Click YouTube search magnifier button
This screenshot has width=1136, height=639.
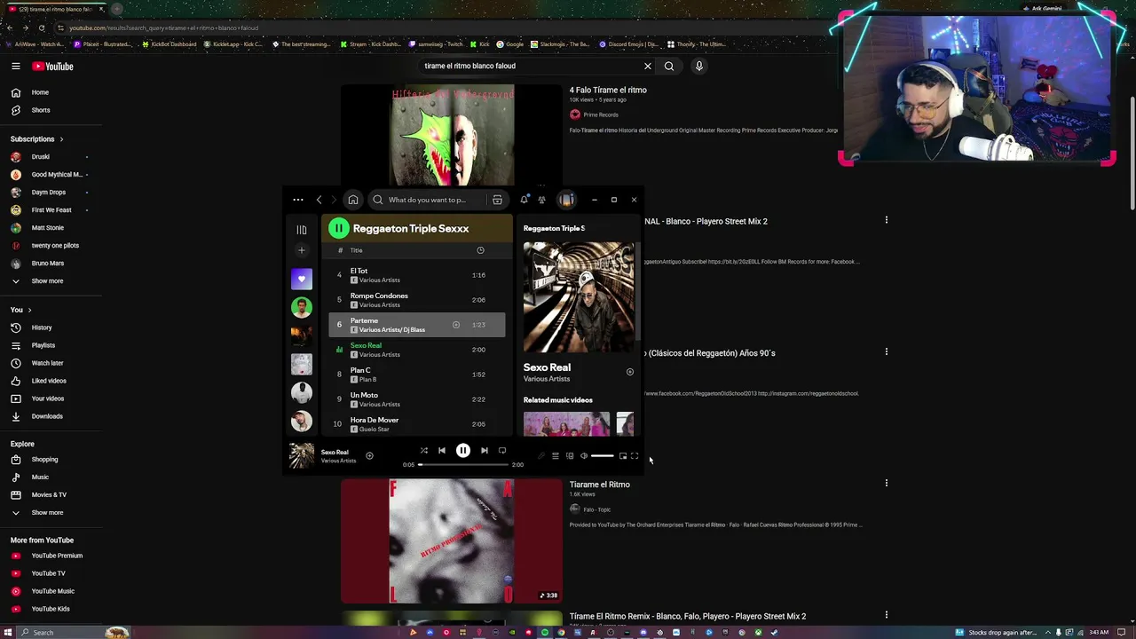(669, 66)
